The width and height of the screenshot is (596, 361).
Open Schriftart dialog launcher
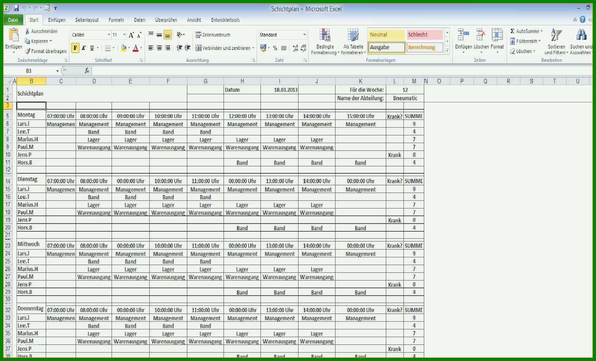(142, 60)
